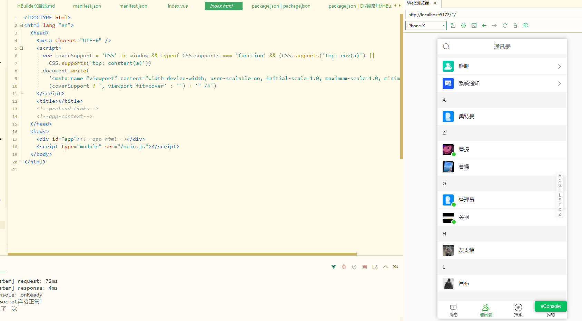Image resolution: width=582 pixels, height=321 pixels.
Task: Open the vConsole green button
Action: pyautogui.click(x=551, y=306)
